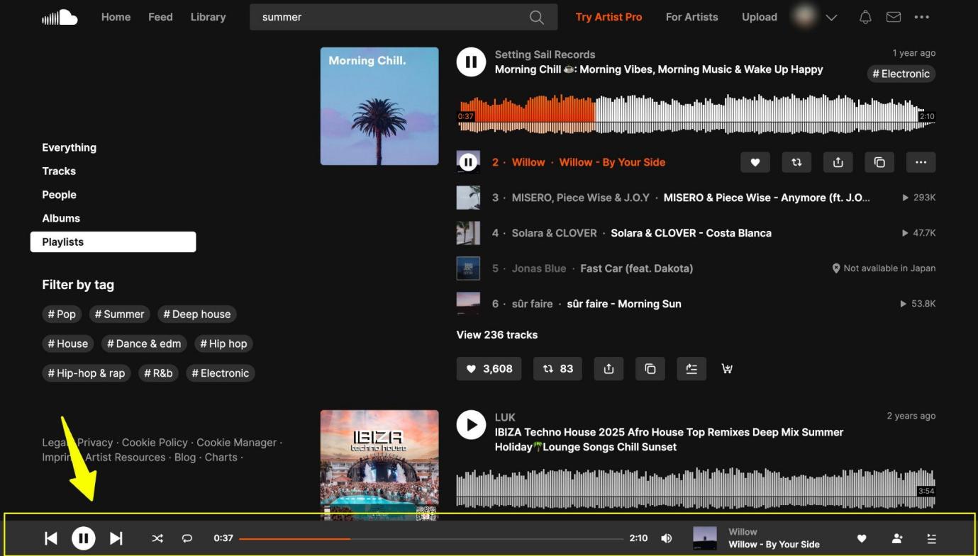Viewport: 978px width, 556px height.
Task: Select the People filter
Action: coord(59,195)
